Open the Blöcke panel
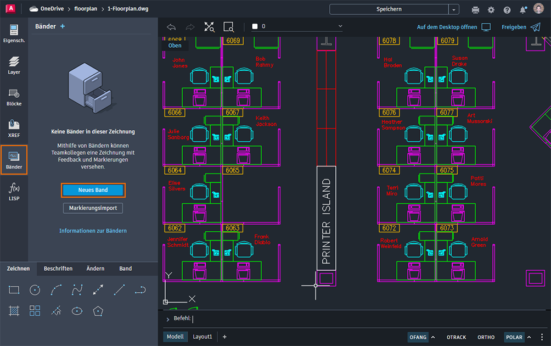 pyautogui.click(x=14, y=97)
